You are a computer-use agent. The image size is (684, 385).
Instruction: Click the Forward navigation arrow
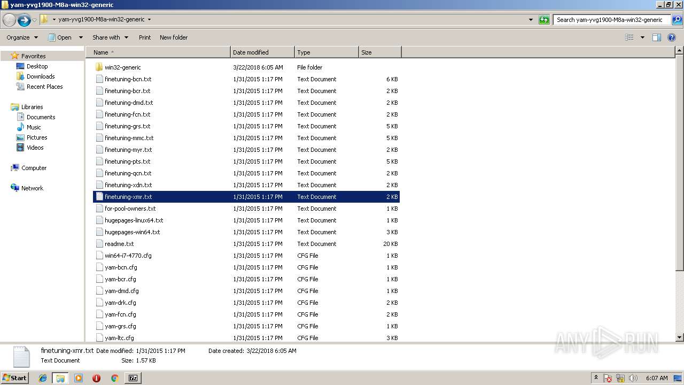[x=24, y=20]
